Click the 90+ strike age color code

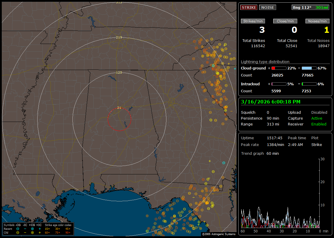pos(68,232)
